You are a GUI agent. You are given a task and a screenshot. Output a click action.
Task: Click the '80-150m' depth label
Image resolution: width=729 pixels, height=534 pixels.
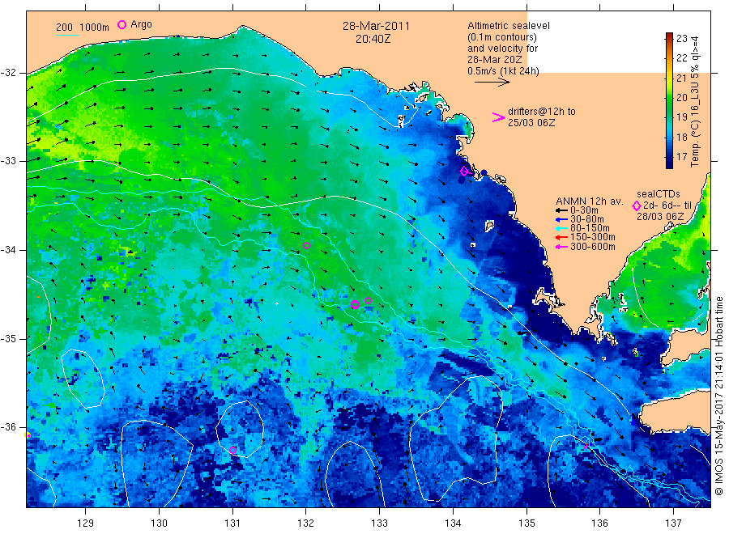pos(590,228)
